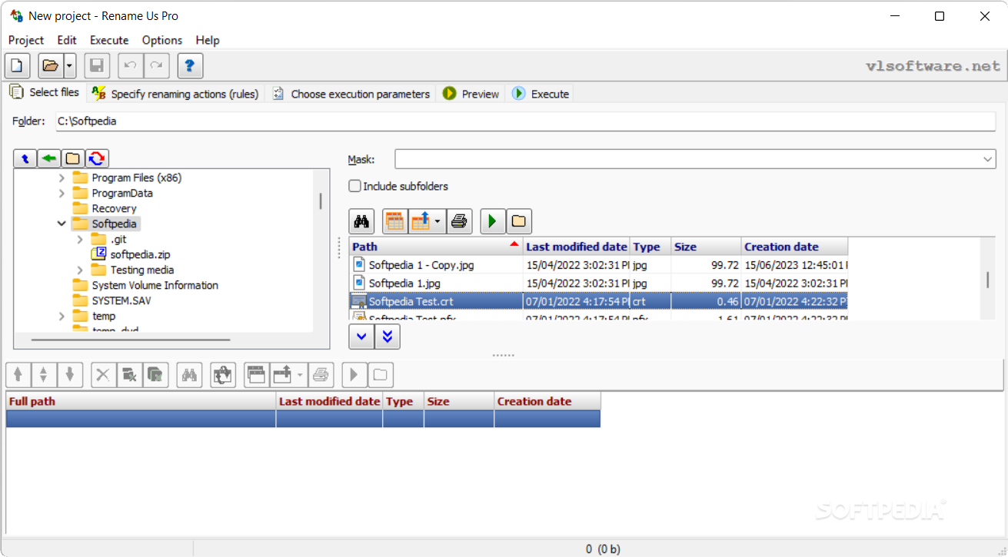
Task: Open a project with the open folder icon
Action: (x=51, y=66)
